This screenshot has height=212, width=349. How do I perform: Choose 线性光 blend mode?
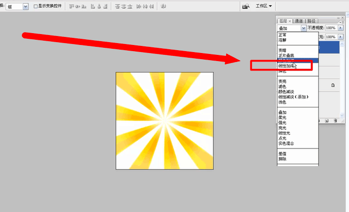point(298,133)
